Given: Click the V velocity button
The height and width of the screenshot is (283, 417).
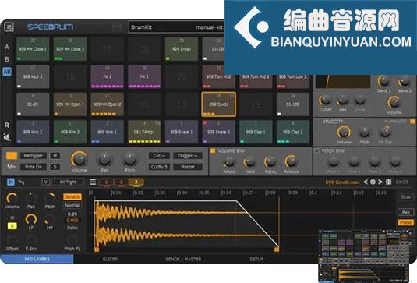Looking at the screenshot, I should (46, 182).
